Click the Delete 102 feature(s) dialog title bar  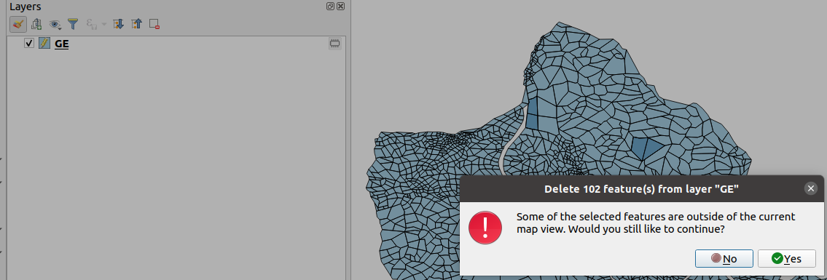[641, 189]
